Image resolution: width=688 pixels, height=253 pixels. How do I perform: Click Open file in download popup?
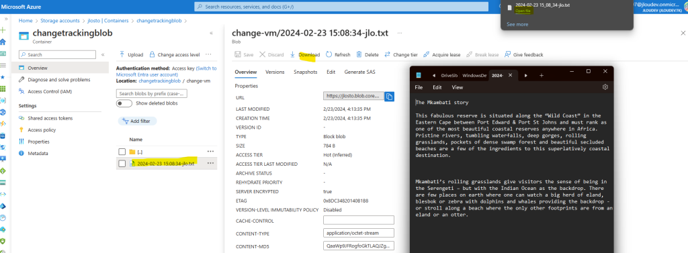click(523, 11)
